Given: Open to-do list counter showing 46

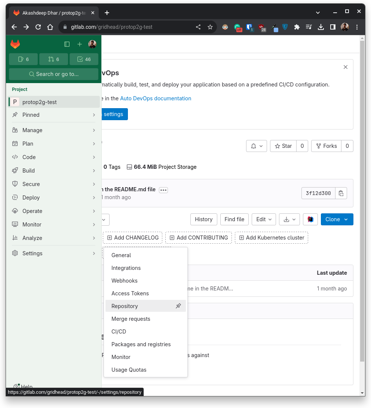Looking at the screenshot, I should (84, 59).
